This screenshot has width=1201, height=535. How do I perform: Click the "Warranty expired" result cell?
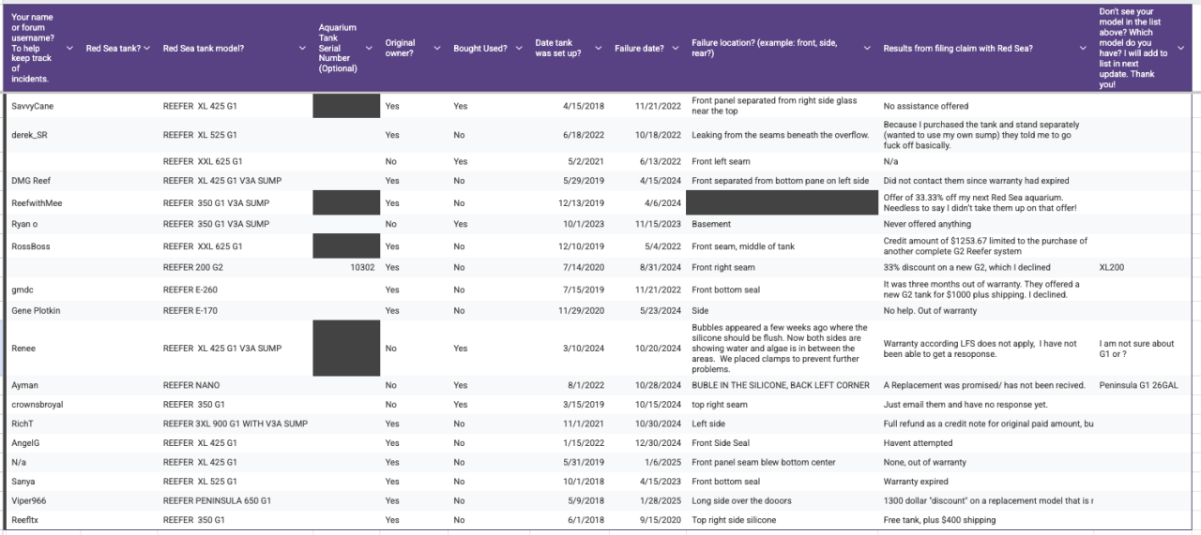[987, 481]
